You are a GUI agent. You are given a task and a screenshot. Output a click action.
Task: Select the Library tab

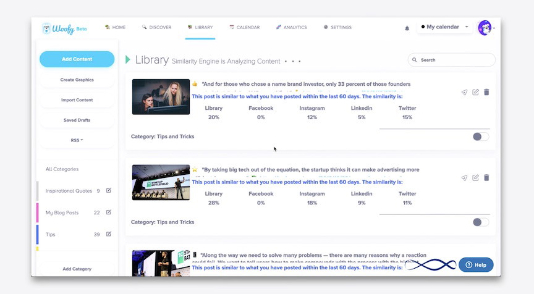click(200, 27)
